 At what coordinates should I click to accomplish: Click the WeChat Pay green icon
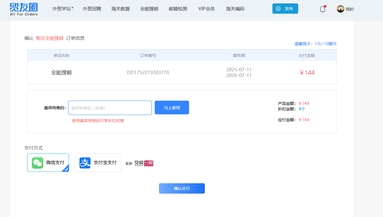(38, 163)
